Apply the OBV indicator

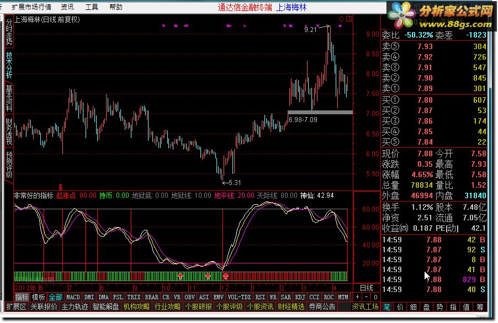coord(189,297)
